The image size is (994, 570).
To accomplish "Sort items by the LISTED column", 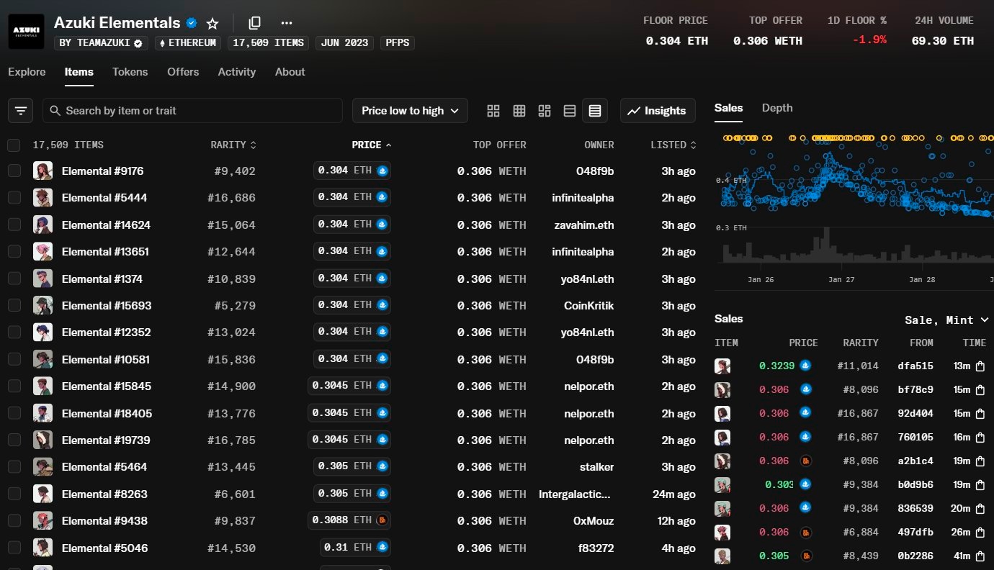I will [x=673, y=145].
